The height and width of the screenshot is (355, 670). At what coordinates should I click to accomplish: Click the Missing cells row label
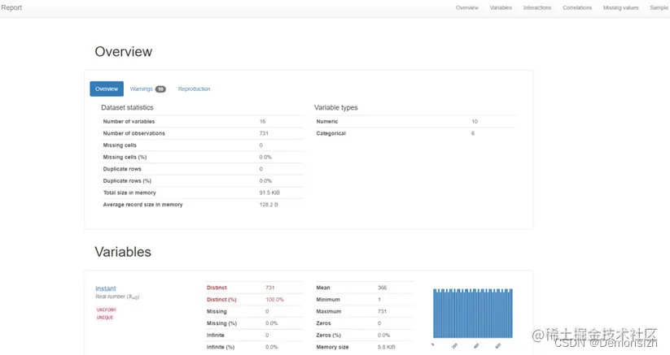(x=120, y=145)
